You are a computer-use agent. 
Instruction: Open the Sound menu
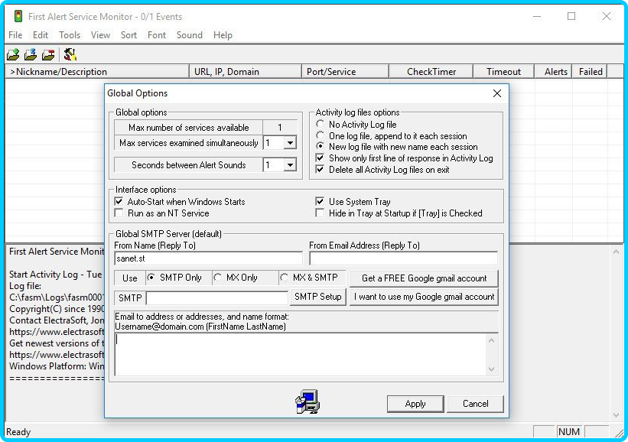tap(190, 35)
